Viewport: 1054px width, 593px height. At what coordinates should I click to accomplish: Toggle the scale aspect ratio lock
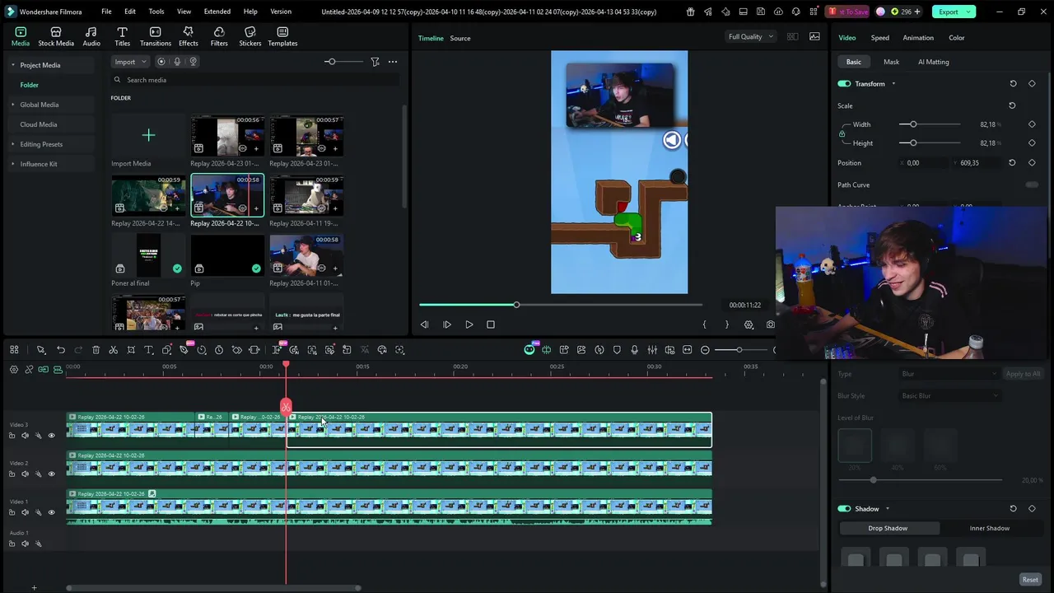click(x=842, y=133)
